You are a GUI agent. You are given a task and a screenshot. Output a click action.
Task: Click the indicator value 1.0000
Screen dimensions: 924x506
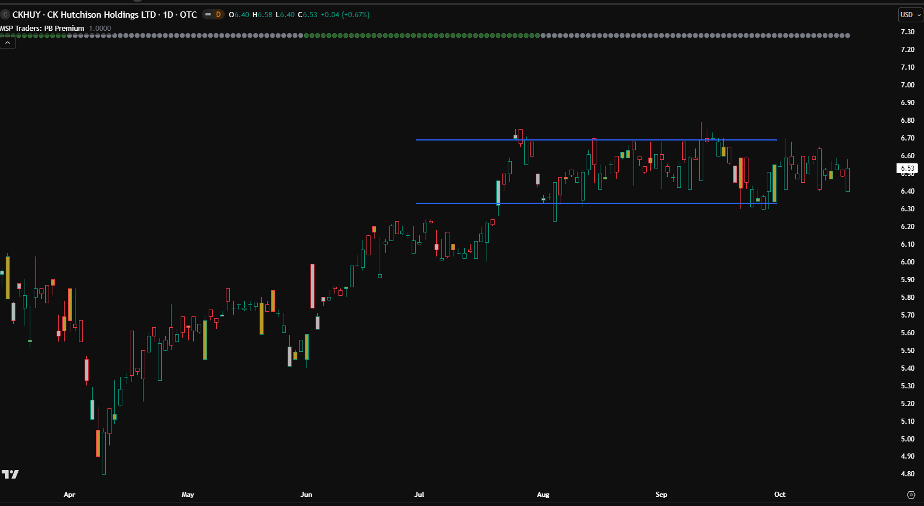[x=100, y=29]
